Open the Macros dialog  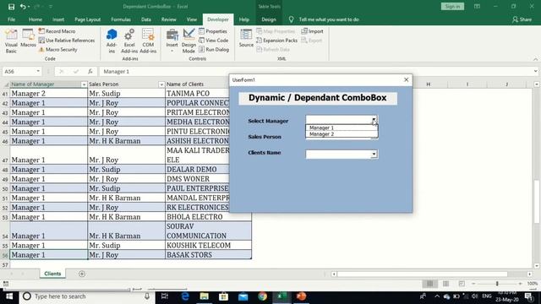(28, 39)
